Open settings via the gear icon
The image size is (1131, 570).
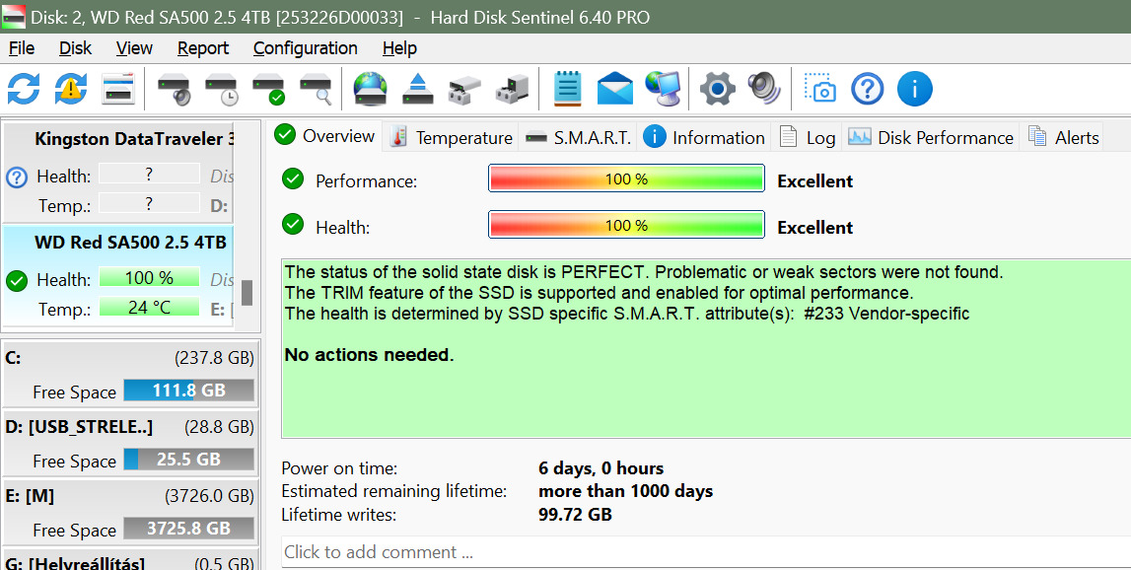click(x=718, y=89)
